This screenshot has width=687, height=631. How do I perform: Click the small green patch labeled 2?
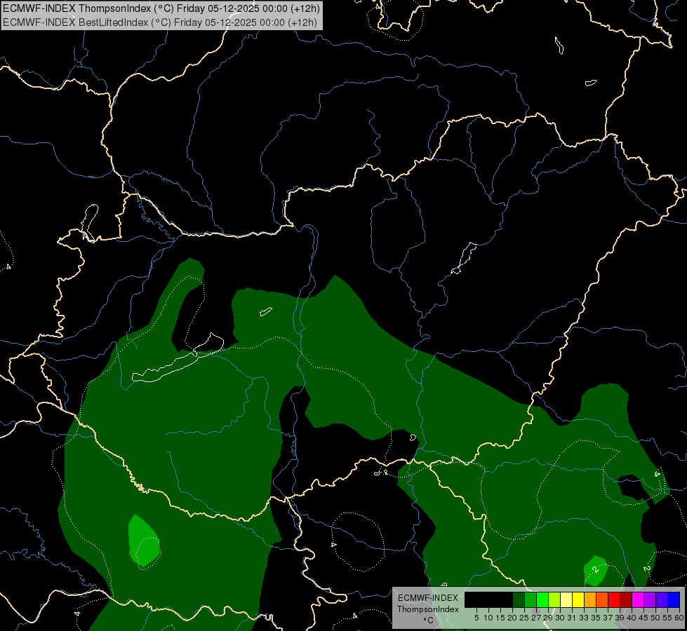click(596, 571)
